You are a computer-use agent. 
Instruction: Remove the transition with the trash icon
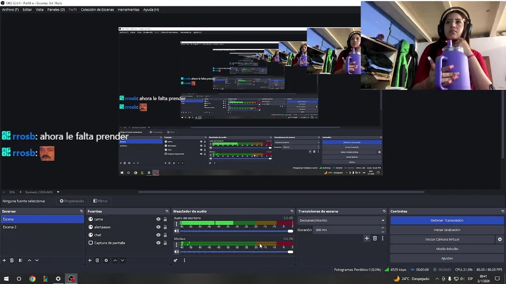(375, 238)
